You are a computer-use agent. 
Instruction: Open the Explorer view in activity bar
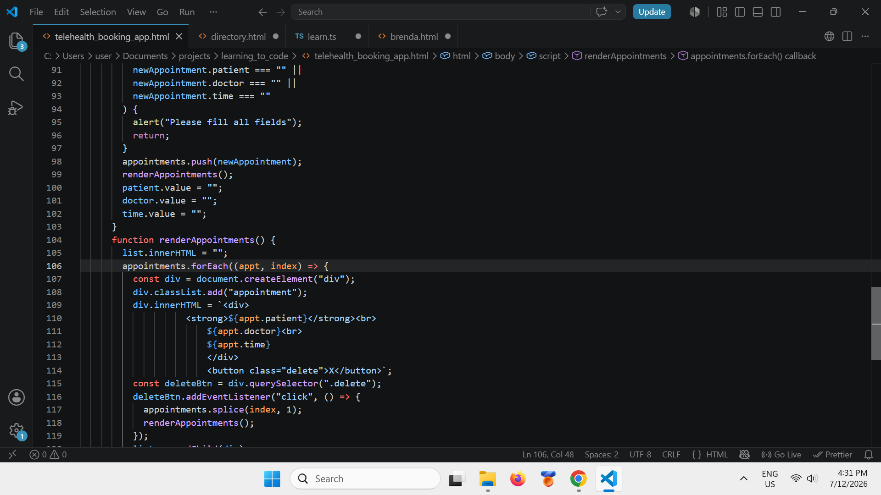[17, 41]
